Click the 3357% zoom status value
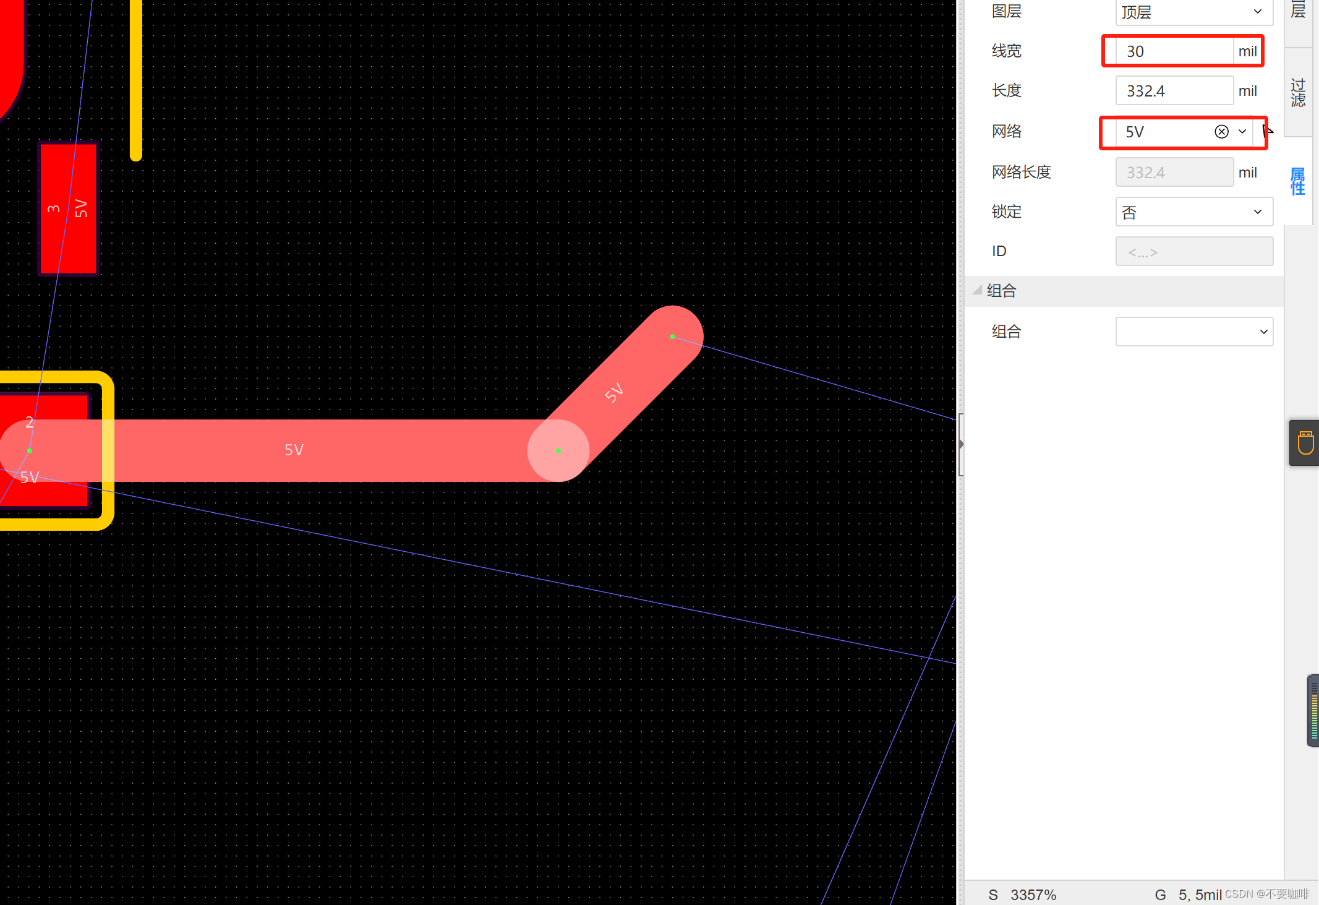Screen dimensions: 1319x905 coord(1033,894)
